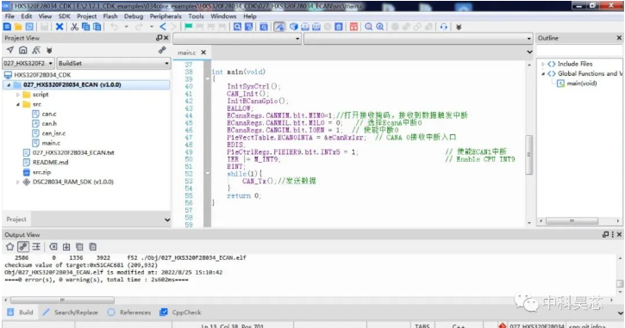
Task: Click the Cut scissors icon
Action: coord(74,27)
